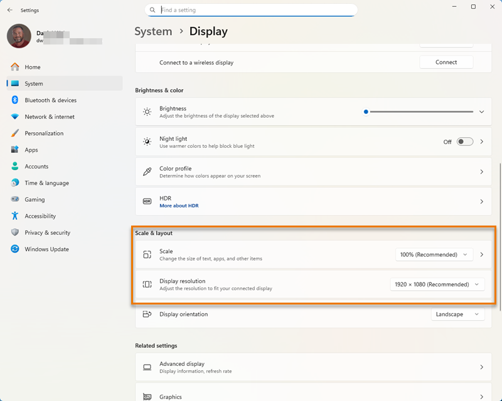The width and height of the screenshot is (502, 401).
Task: Open the More about HDR link
Action: (179, 206)
